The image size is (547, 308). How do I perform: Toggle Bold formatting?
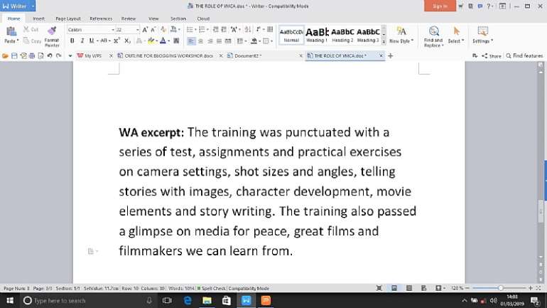click(x=72, y=41)
